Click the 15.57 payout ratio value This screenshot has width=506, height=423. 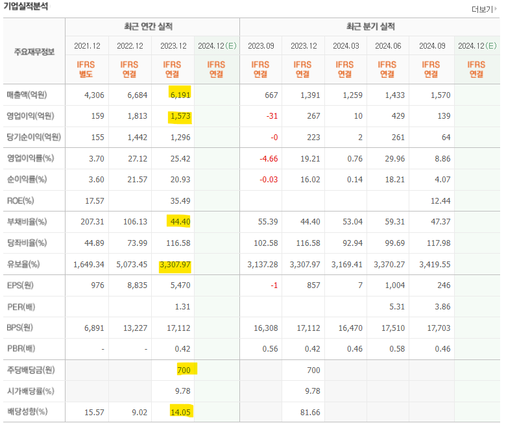[94, 413]
